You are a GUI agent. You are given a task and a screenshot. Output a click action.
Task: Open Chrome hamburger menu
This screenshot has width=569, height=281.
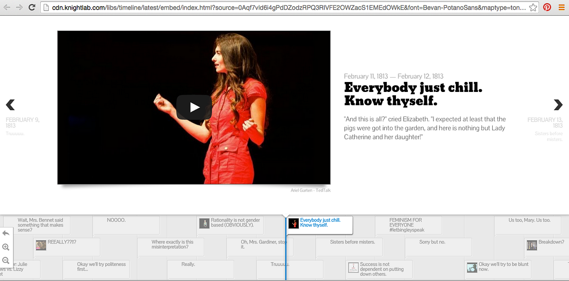point(561,7)
